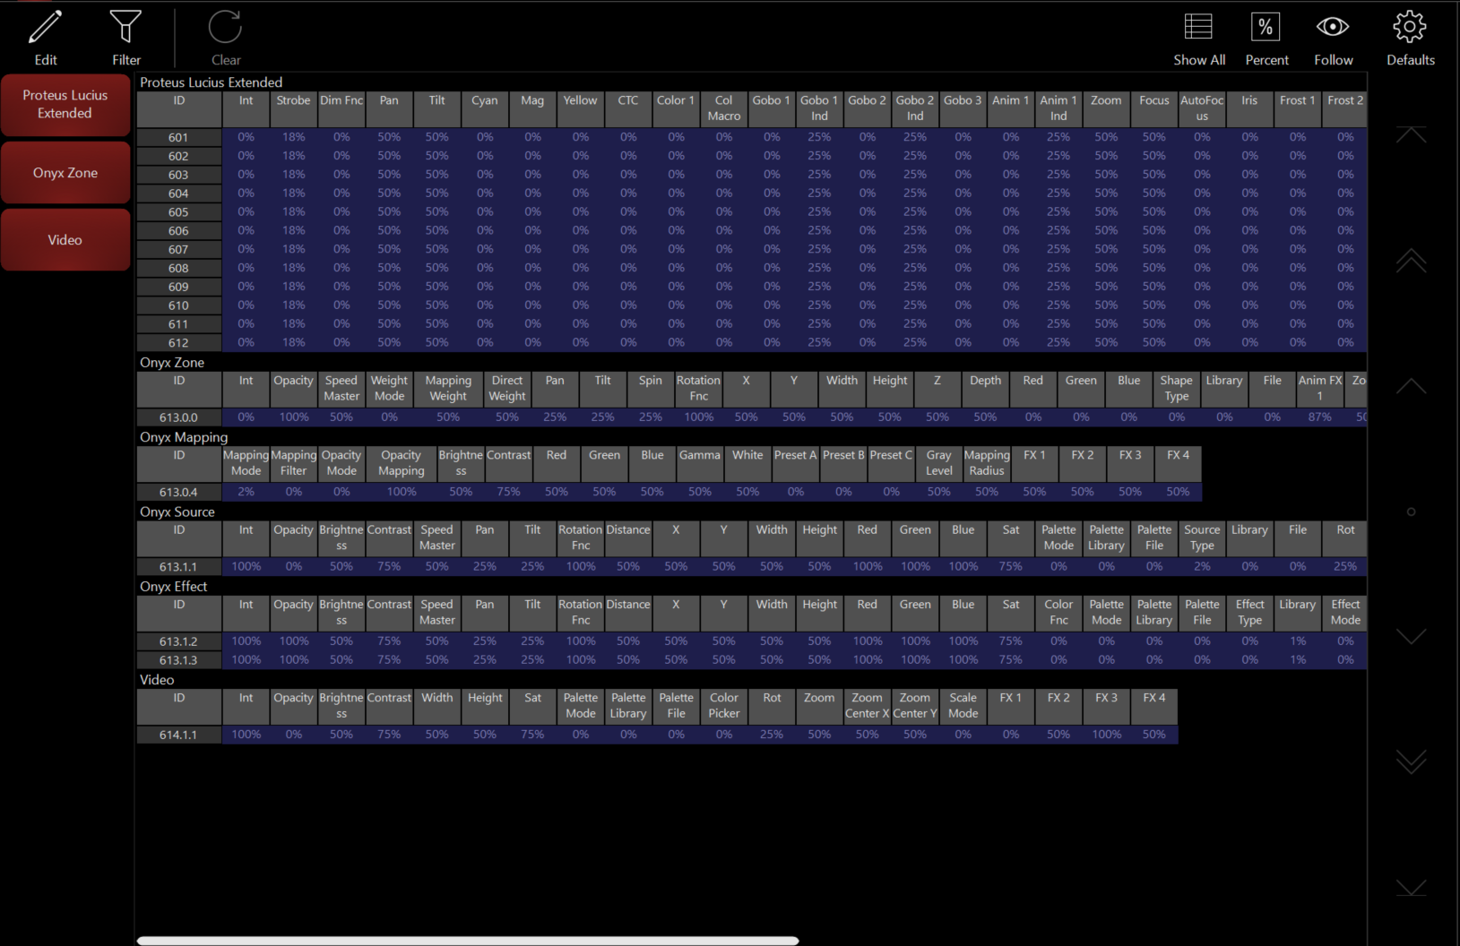This screenshot has width=1460, height=946.
Task: Click the Dim Fnc column header
Action: [x=341, y=109]
